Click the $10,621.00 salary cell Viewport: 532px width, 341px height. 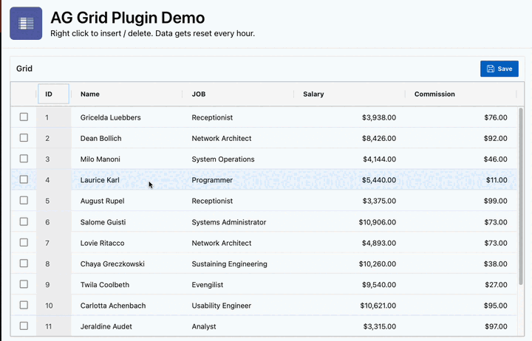click(x=349, y=306)
